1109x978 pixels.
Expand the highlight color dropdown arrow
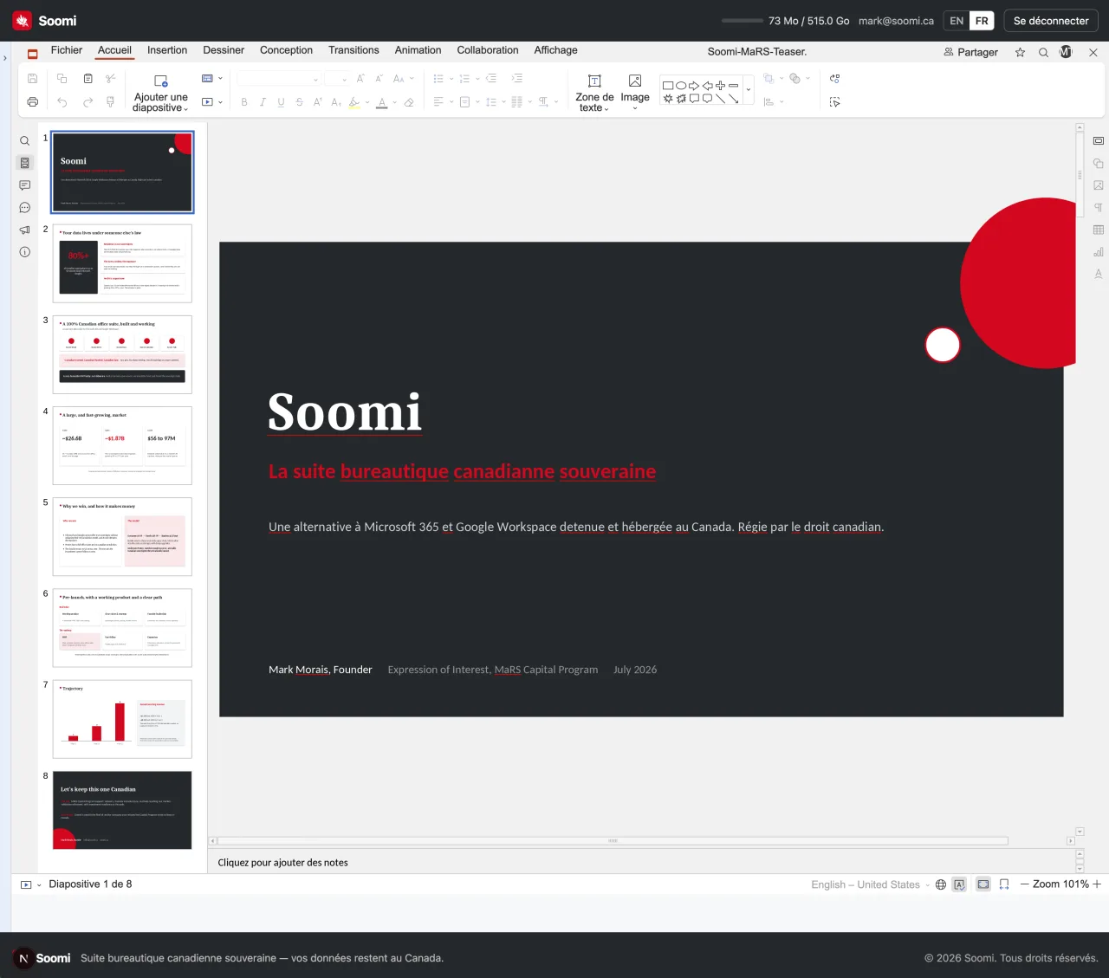[x=367, y=102]
